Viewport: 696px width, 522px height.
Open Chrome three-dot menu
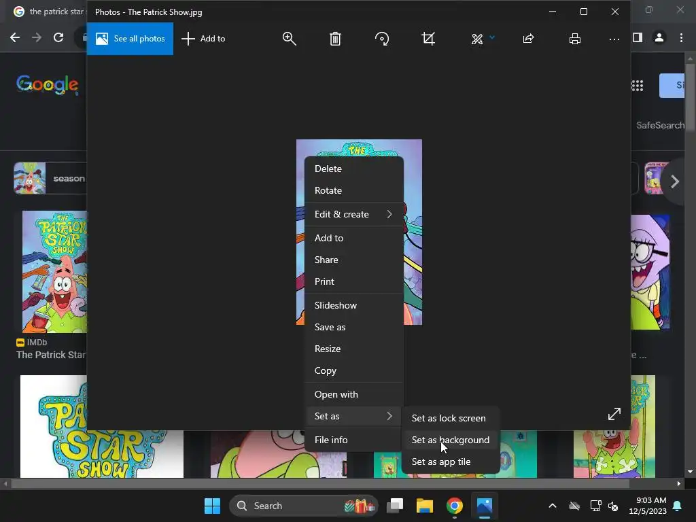click(681, 38)
